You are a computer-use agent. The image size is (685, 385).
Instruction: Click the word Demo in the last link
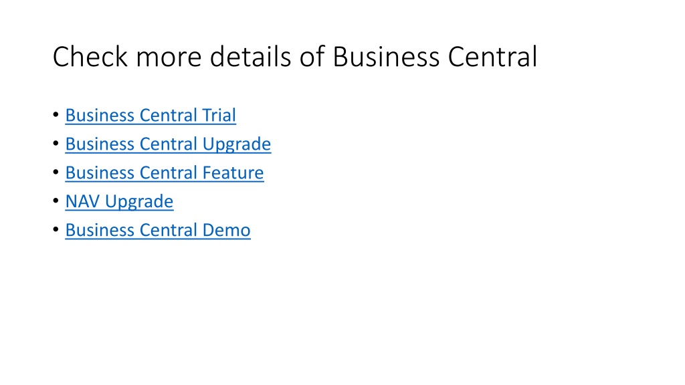(226, 230)
